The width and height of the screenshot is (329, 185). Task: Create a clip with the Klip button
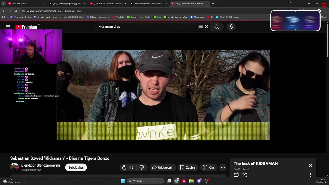[208, 168]
